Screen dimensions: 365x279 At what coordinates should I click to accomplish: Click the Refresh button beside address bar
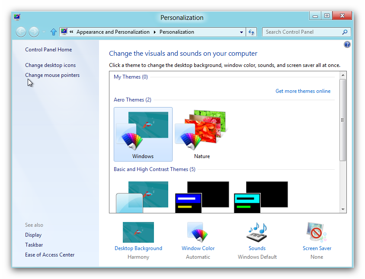point(251,32)
